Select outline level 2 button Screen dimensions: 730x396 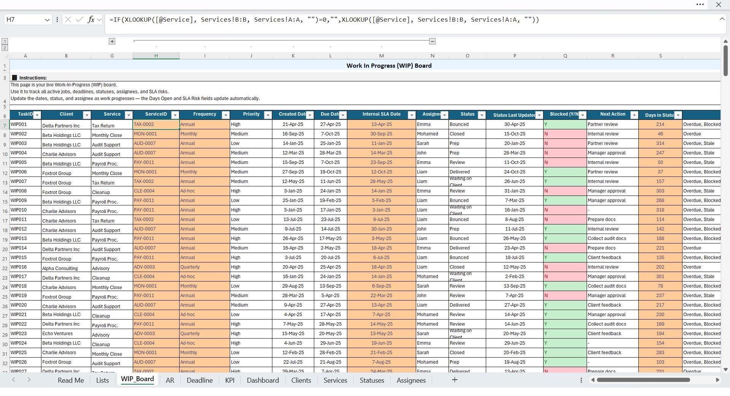(x=5, y=48)
